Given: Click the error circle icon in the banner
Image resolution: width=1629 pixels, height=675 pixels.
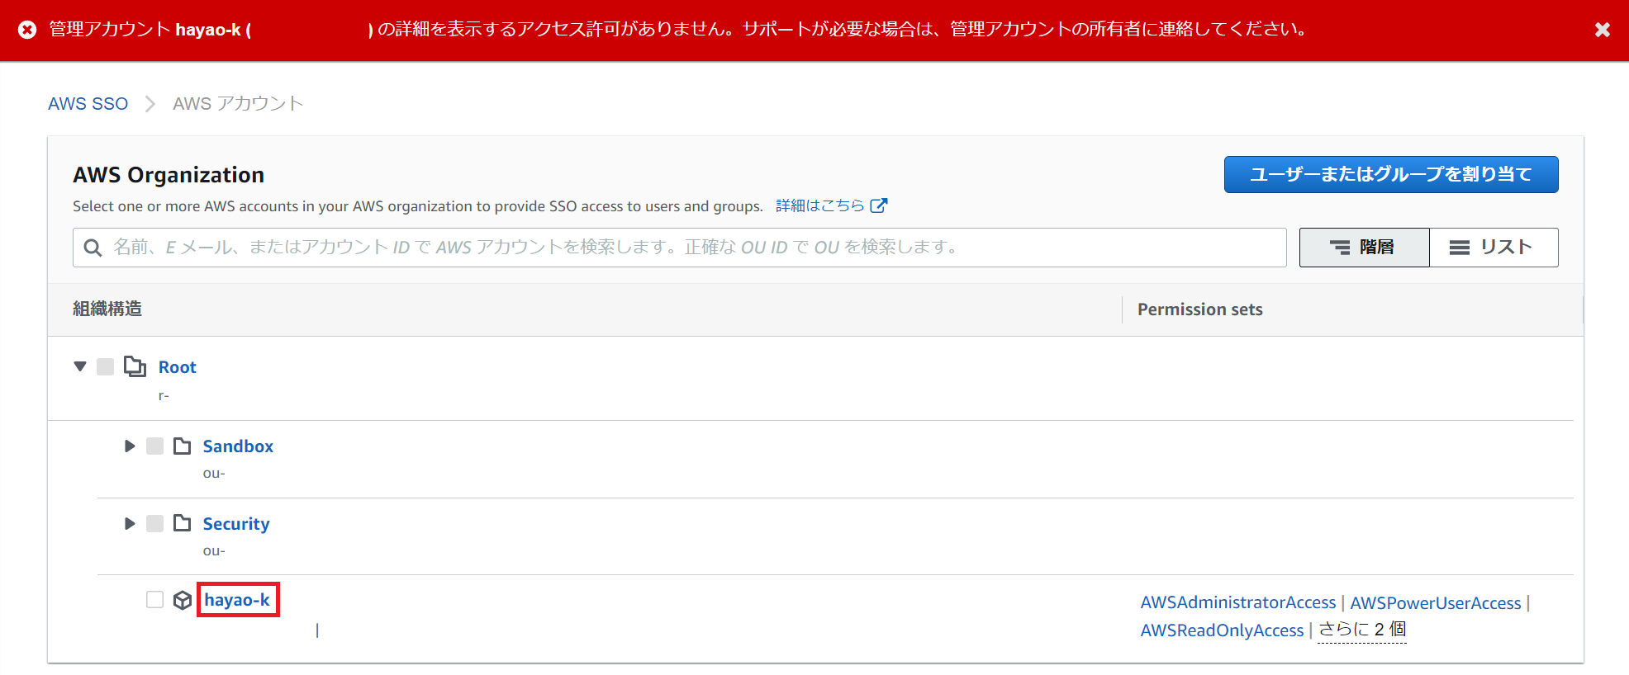Looking at the screenshot, I should tap(27, 30).
